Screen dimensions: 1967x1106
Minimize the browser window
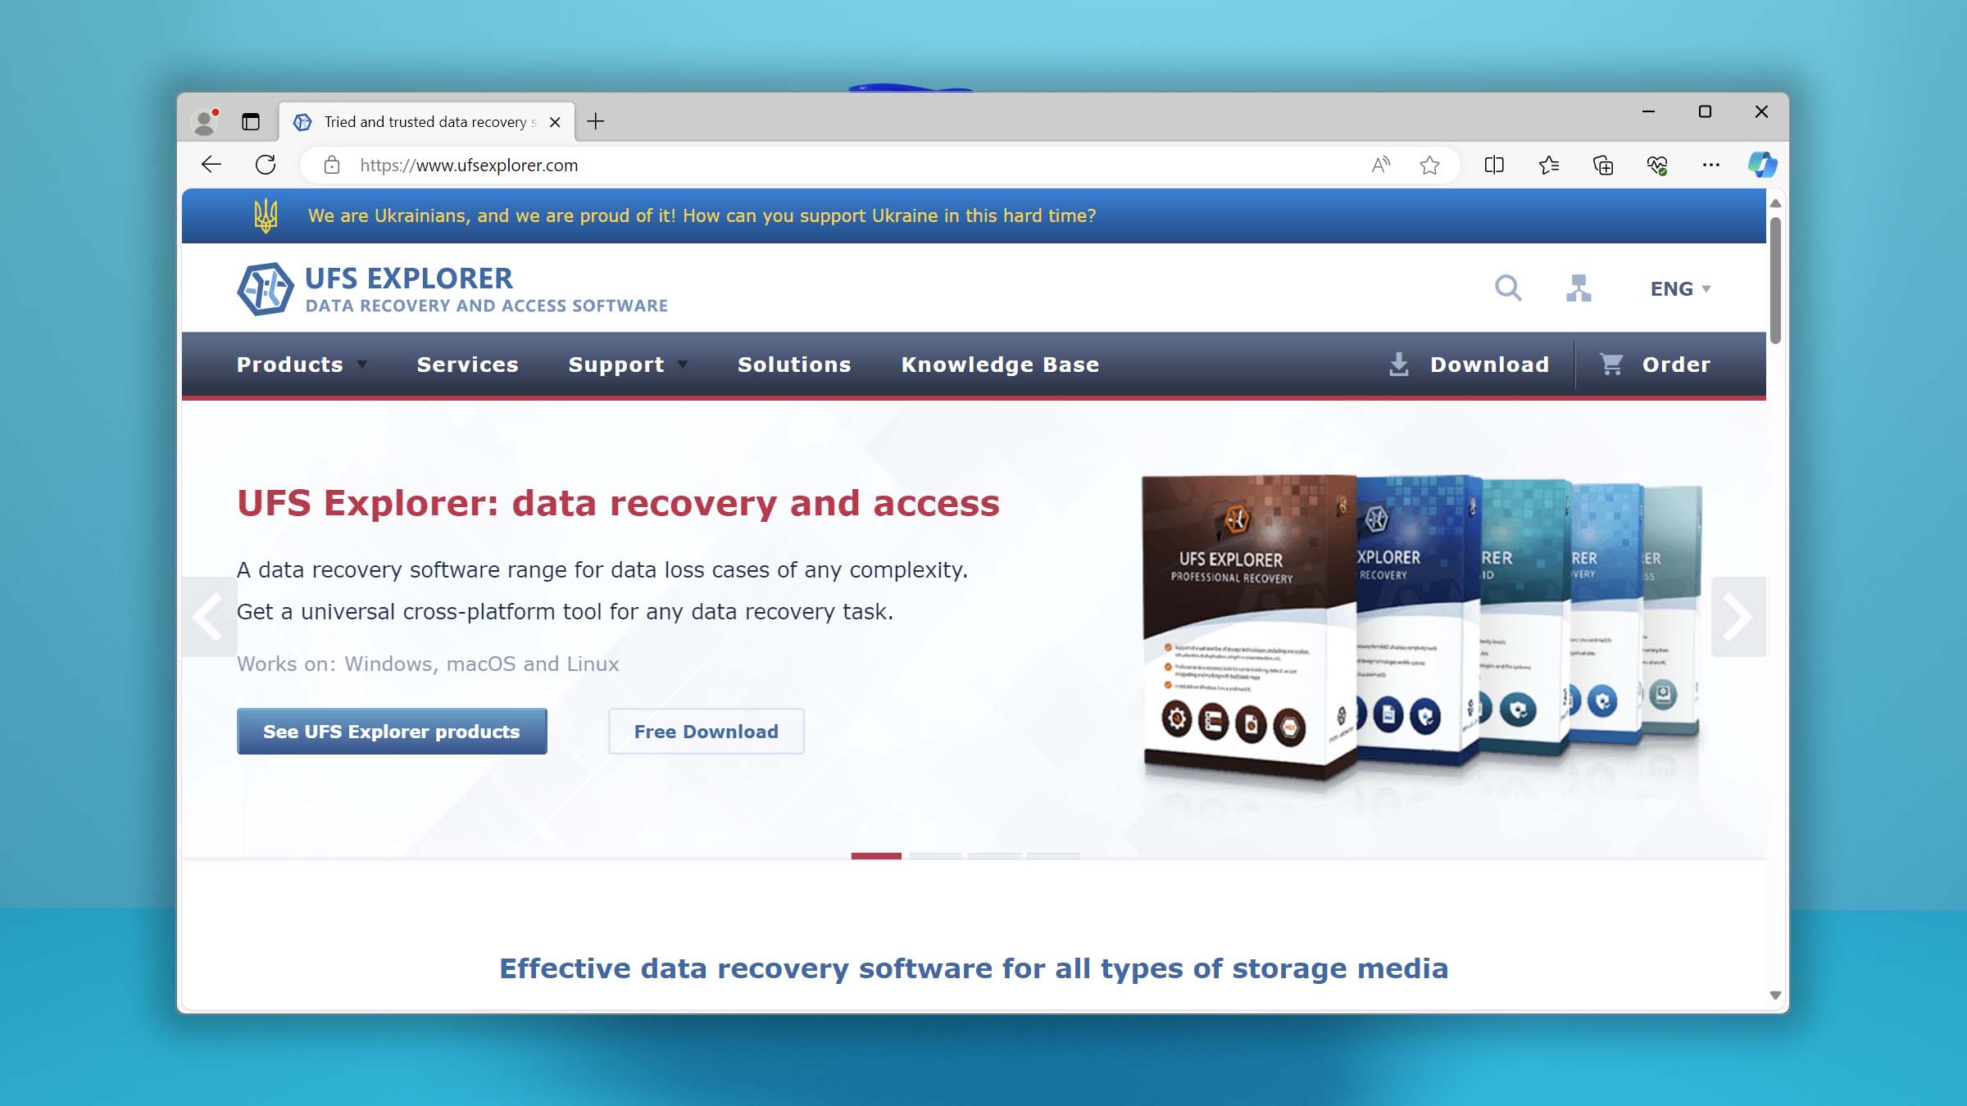pyautogui.click(x=1649, y=111)
